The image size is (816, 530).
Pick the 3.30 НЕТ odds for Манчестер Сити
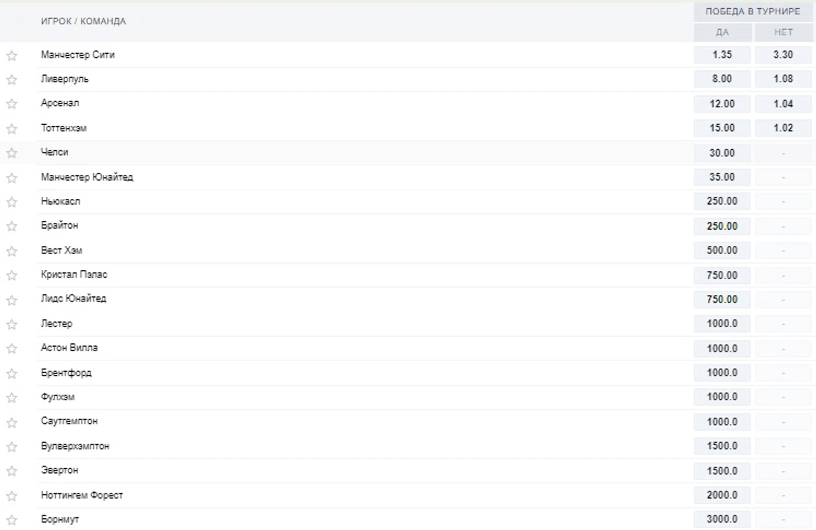(783, 55)
